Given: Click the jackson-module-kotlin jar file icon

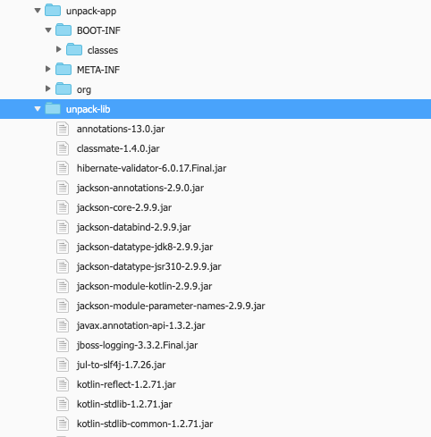Looking at the screenshot, I should [63, 286].
